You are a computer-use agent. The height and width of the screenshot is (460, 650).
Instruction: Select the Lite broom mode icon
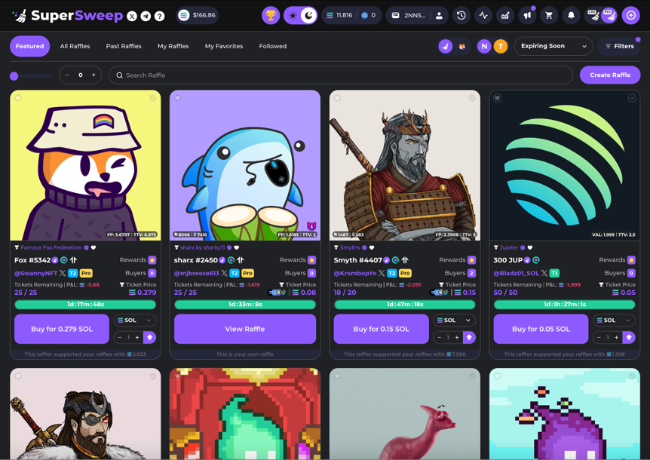(593, 15)
